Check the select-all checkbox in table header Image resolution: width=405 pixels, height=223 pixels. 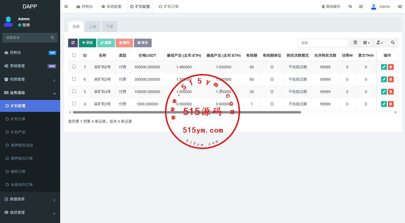click(74, 55)
